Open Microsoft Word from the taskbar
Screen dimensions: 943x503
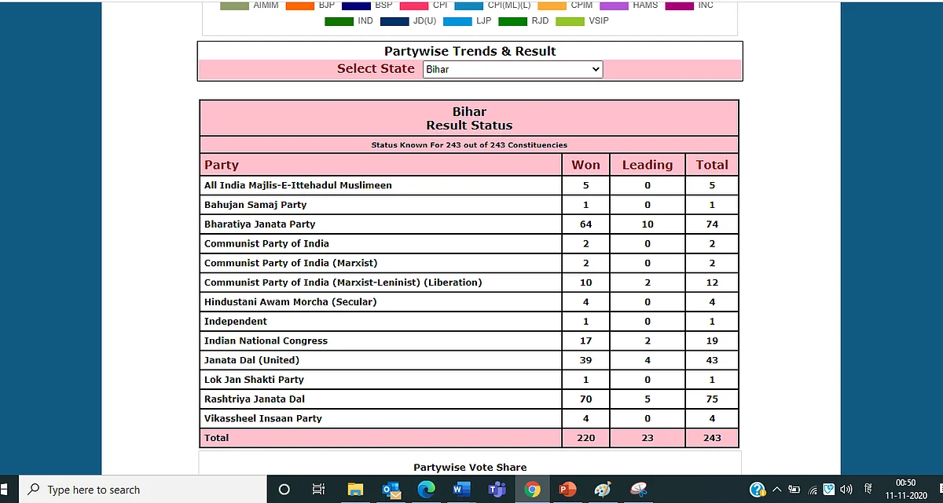pos(461,489)
